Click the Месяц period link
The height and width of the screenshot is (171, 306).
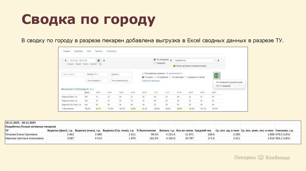tap(86, 64)
